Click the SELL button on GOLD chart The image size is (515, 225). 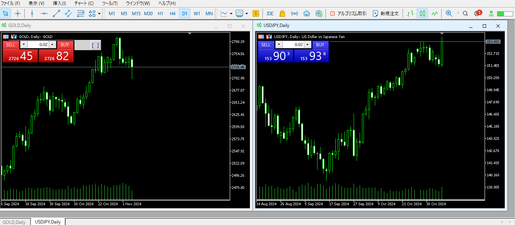[11, 45]
